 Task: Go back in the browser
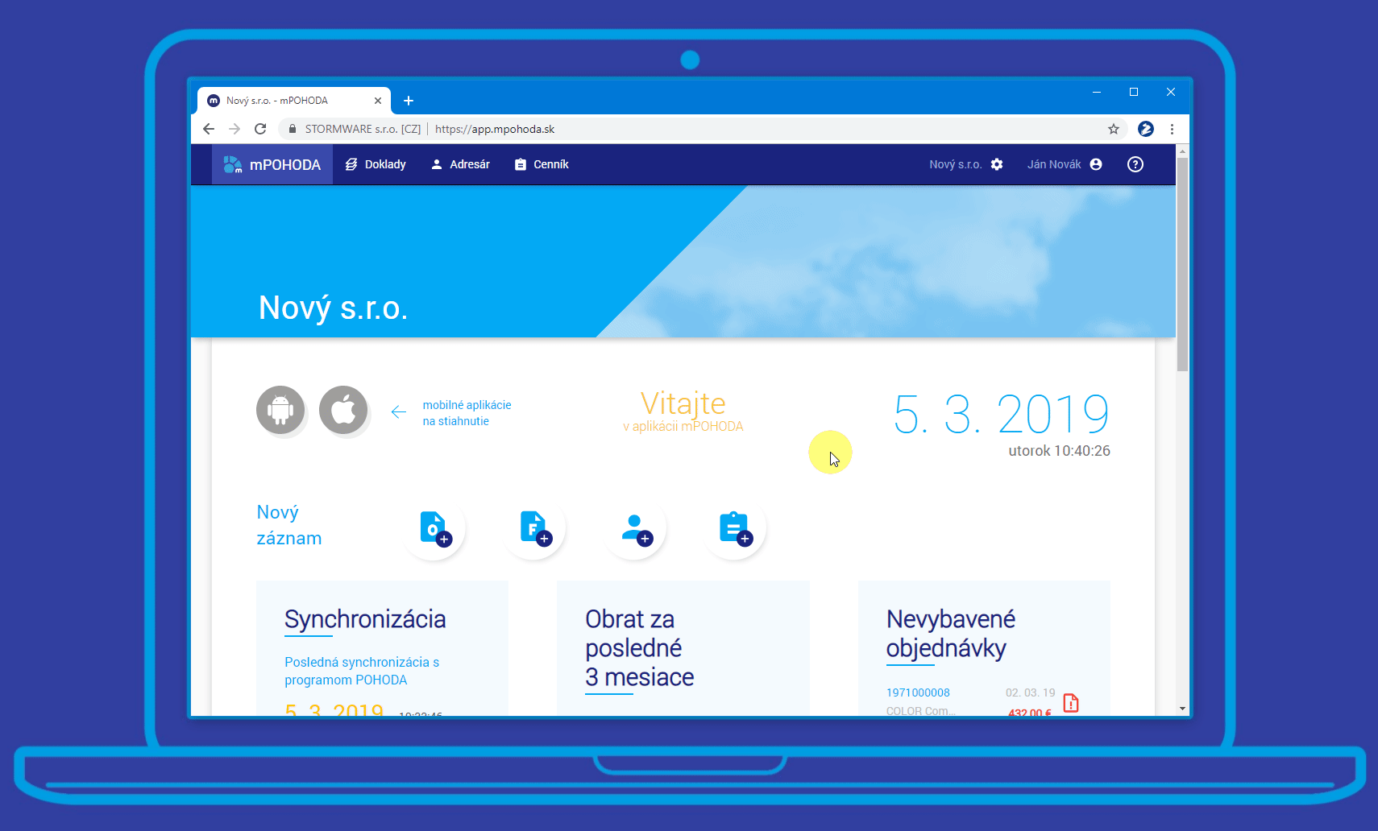[x=209, y=129]
